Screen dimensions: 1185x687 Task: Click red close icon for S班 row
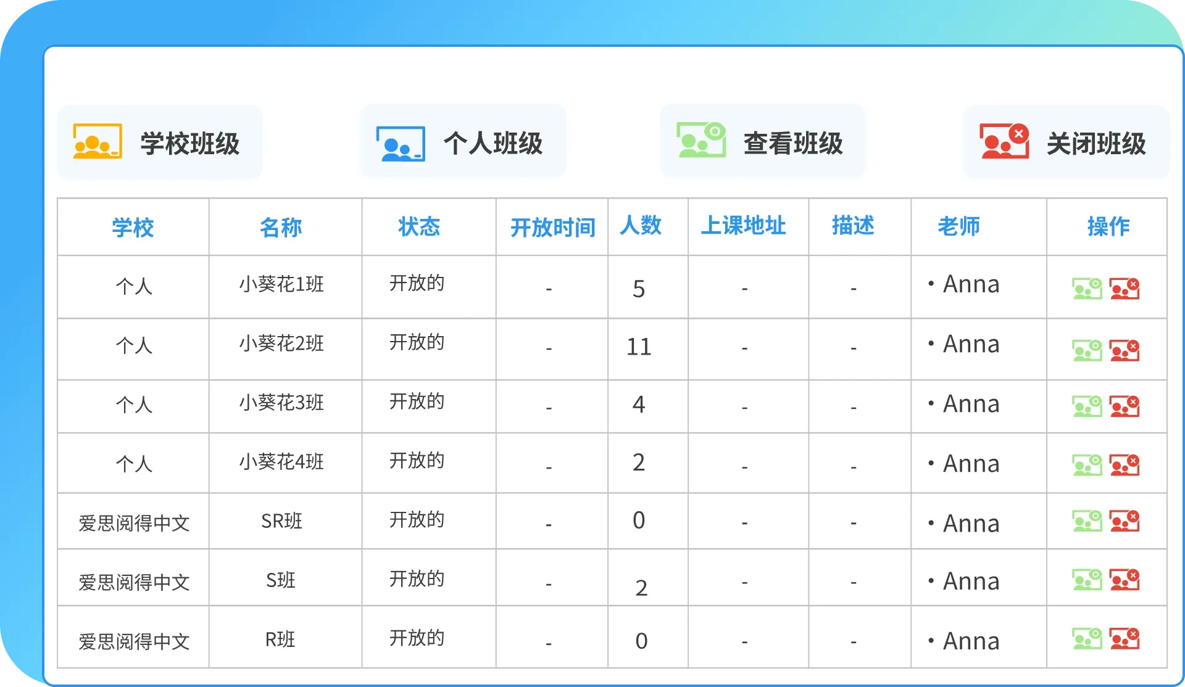click(1125, 580)
